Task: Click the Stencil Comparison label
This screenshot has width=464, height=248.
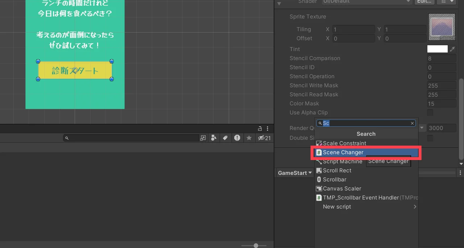Action: point(315,58)
